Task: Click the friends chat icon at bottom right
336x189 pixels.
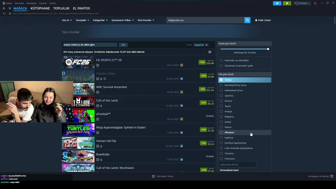Action: 332,176
